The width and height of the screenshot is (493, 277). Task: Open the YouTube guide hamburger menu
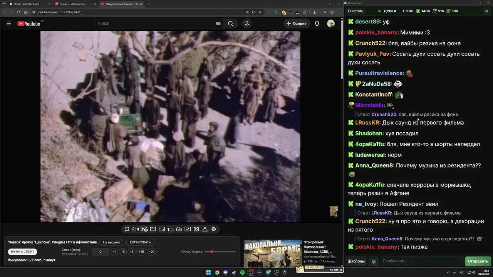coord(9,23)
